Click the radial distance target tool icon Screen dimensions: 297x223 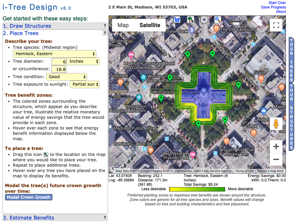[204, 20]
